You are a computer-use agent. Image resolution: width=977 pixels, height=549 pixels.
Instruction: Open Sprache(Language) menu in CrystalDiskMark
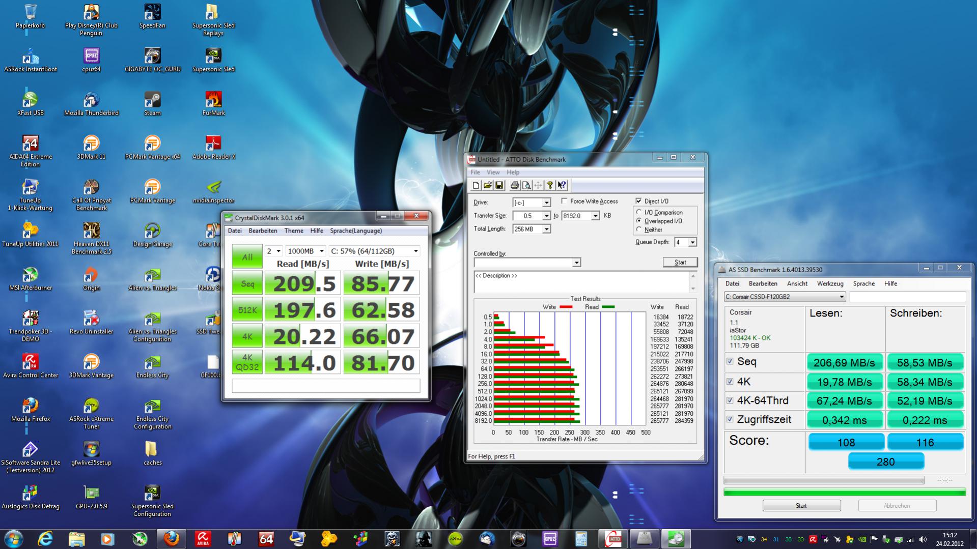pos(356,231)
